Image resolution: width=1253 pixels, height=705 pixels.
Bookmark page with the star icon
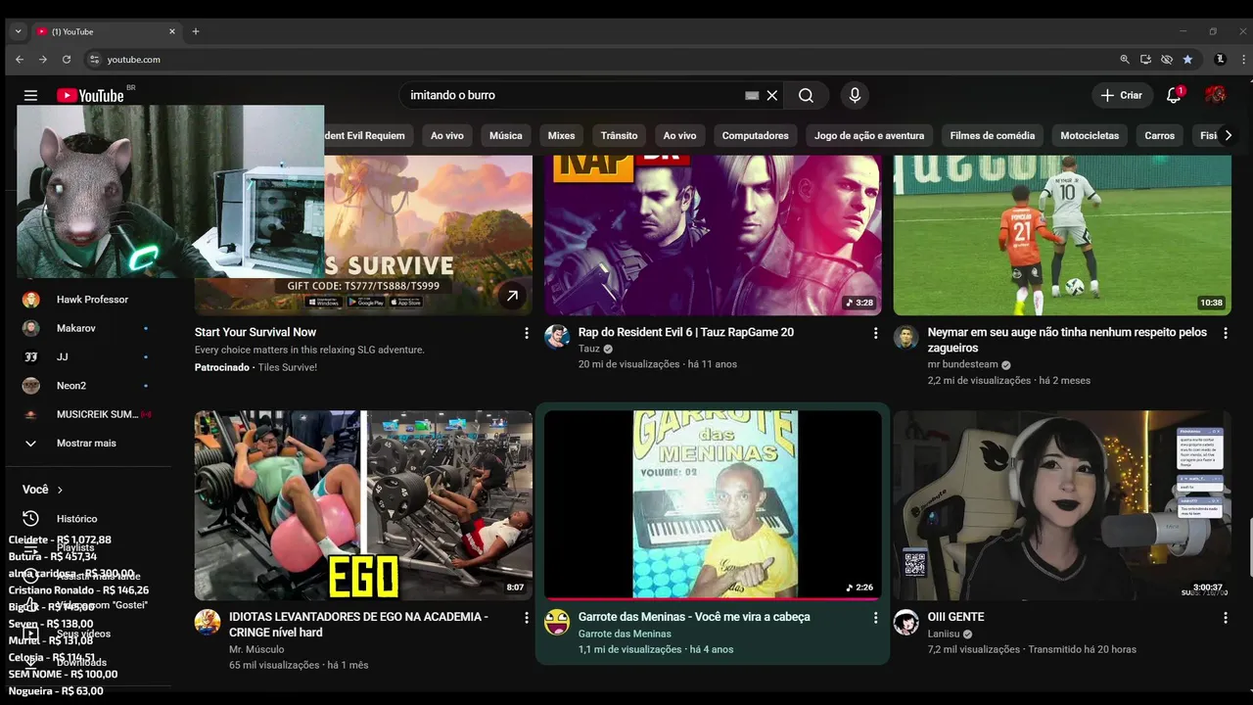coord(1187,60)
